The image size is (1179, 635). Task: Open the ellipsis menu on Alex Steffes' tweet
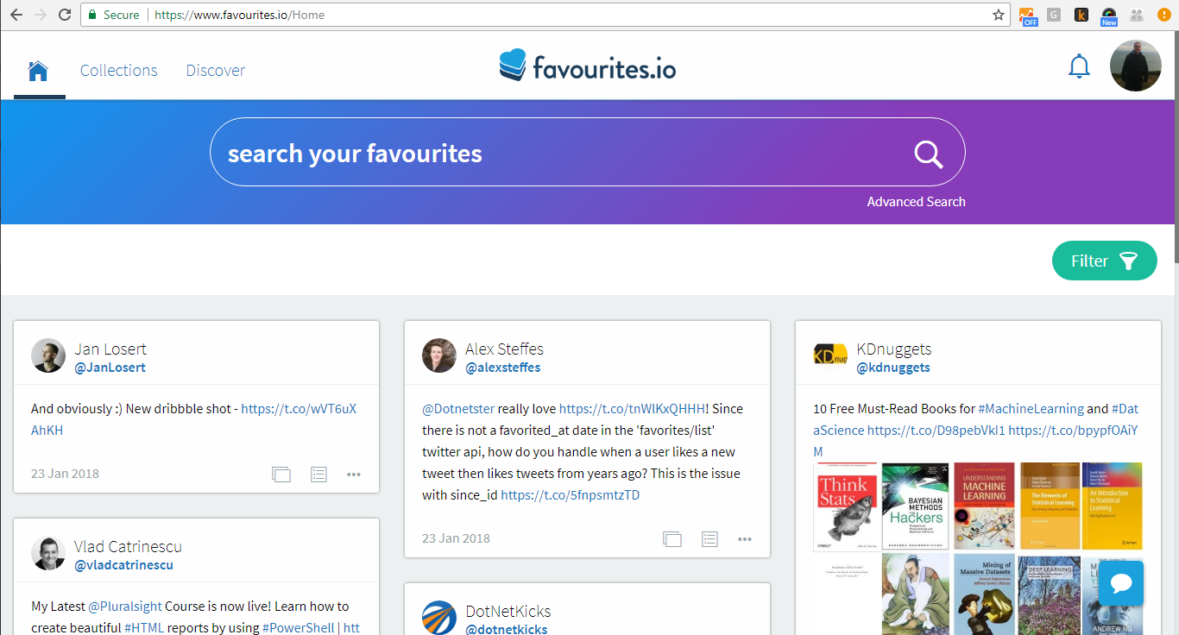745,538
